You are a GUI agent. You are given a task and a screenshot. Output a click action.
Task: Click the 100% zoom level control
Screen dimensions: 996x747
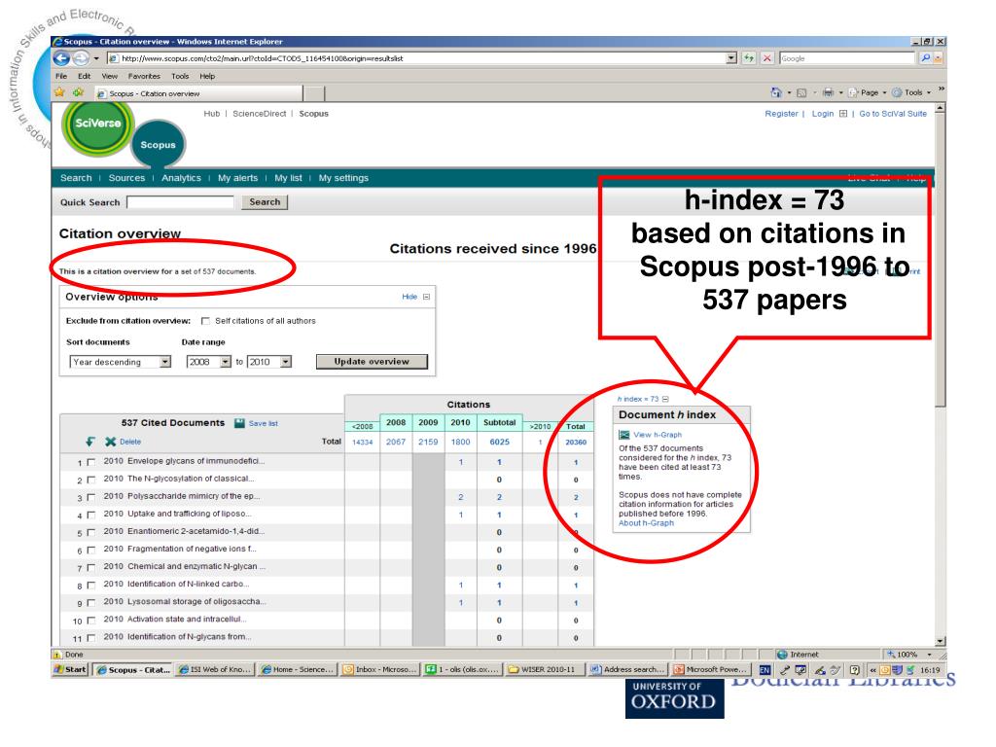[x=909, y=655]
